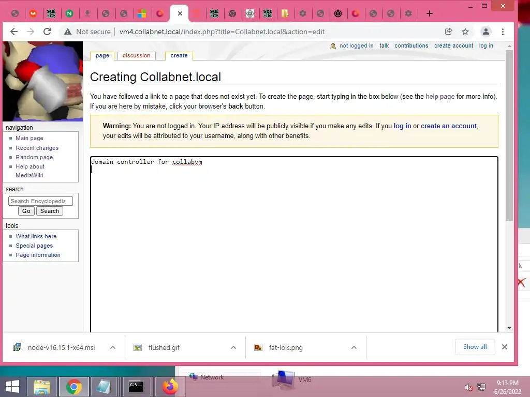Click the Chrome taskbar icon
Viewport: 530px width, 397px height.
pyautogui.click(x=73, y=387)
